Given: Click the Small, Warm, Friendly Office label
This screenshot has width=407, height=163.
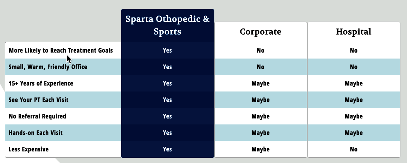Looking at the screenshot, I should 48,67.
